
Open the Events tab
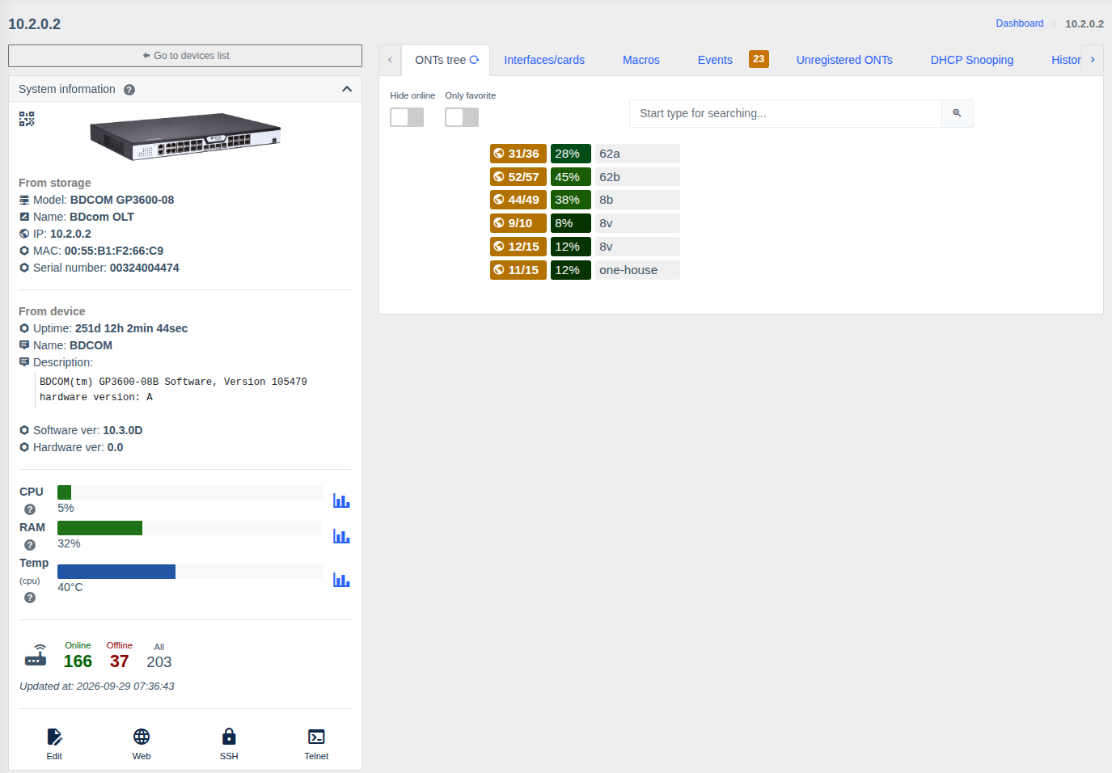click(715, 60)
